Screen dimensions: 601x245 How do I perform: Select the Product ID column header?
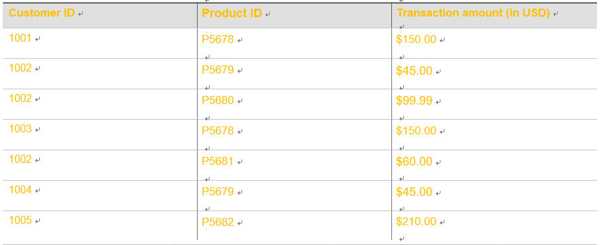pyautogui.click(x=295, y=15)
